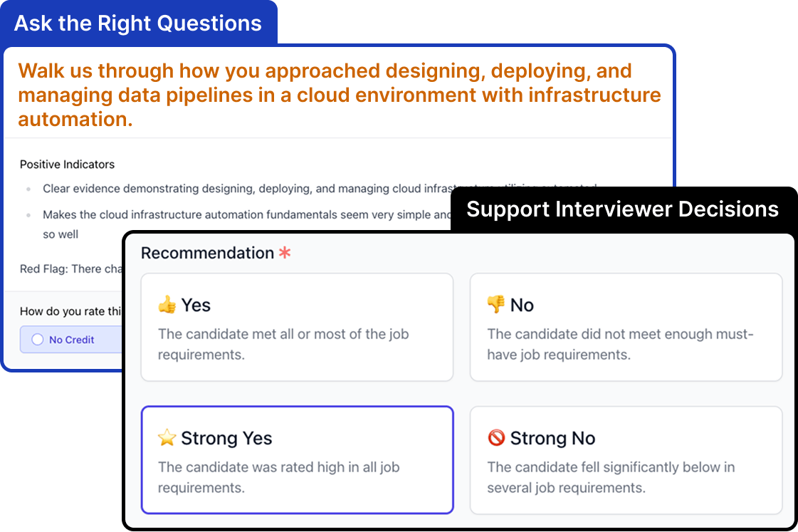Click the thumbs-up icon beside Yes
798x532 pixels.
[167, 305]
